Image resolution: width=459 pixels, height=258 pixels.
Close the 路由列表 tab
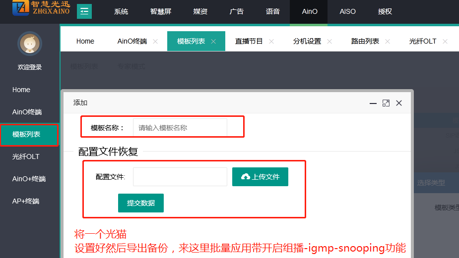pos(388,42)
